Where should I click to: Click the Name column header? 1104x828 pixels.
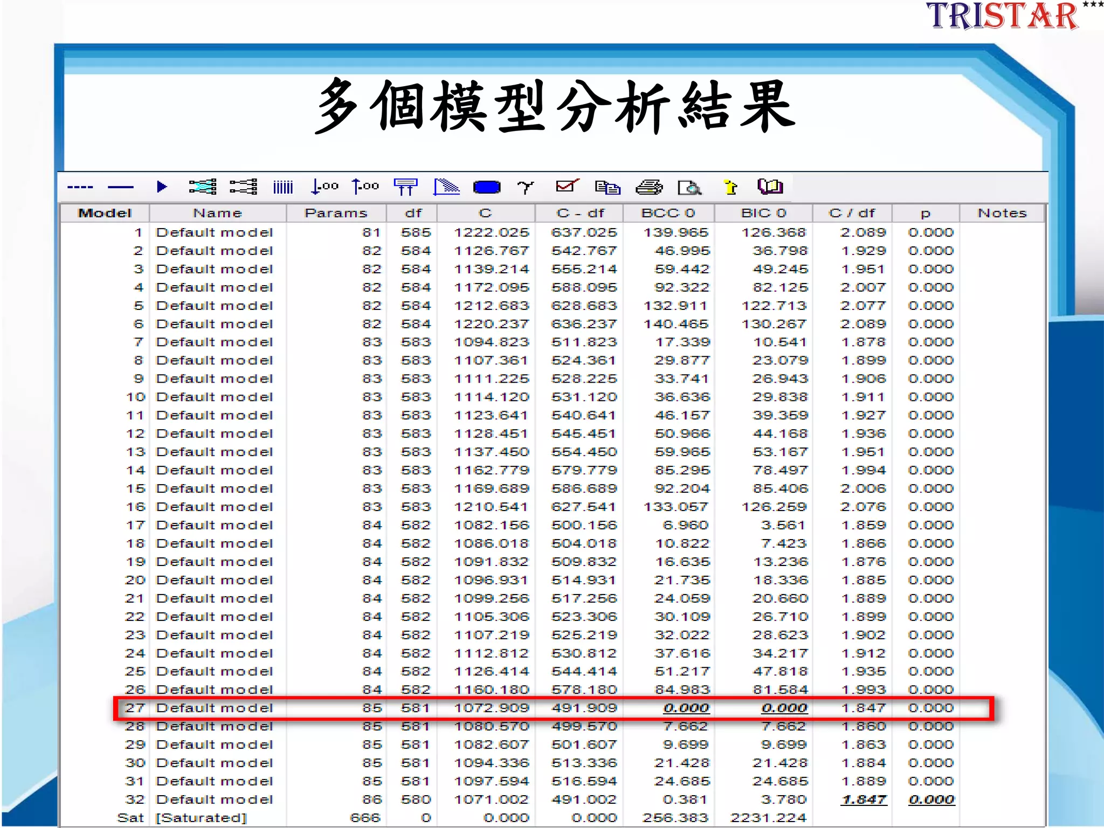point(218,213)
